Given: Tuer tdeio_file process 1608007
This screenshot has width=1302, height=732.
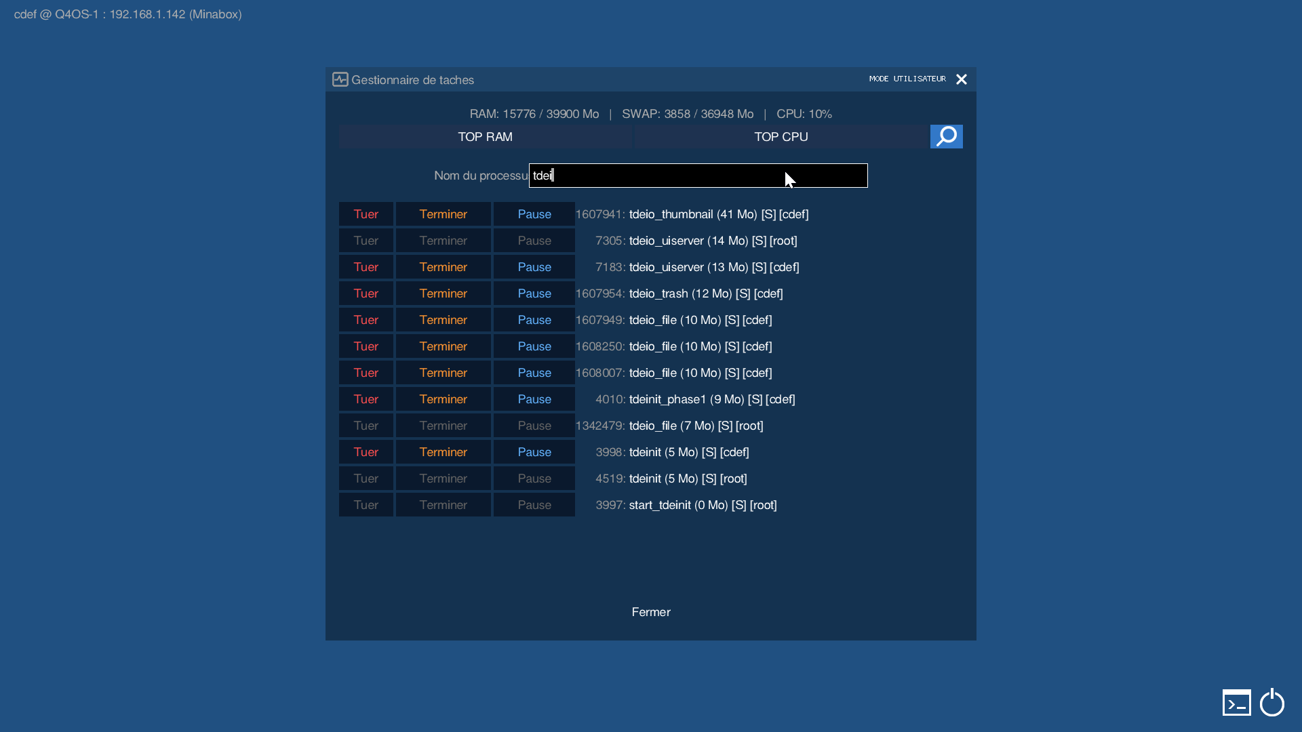Looking at the screenshot, I should click(366, 373).
